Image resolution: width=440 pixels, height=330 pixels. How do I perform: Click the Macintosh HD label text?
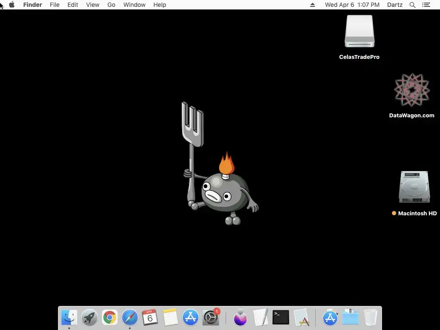[417, 213]
